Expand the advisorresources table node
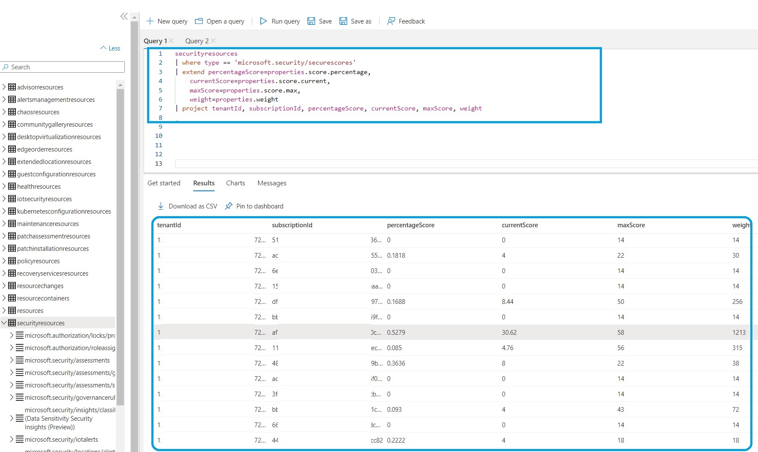 (x=4, y=87)
